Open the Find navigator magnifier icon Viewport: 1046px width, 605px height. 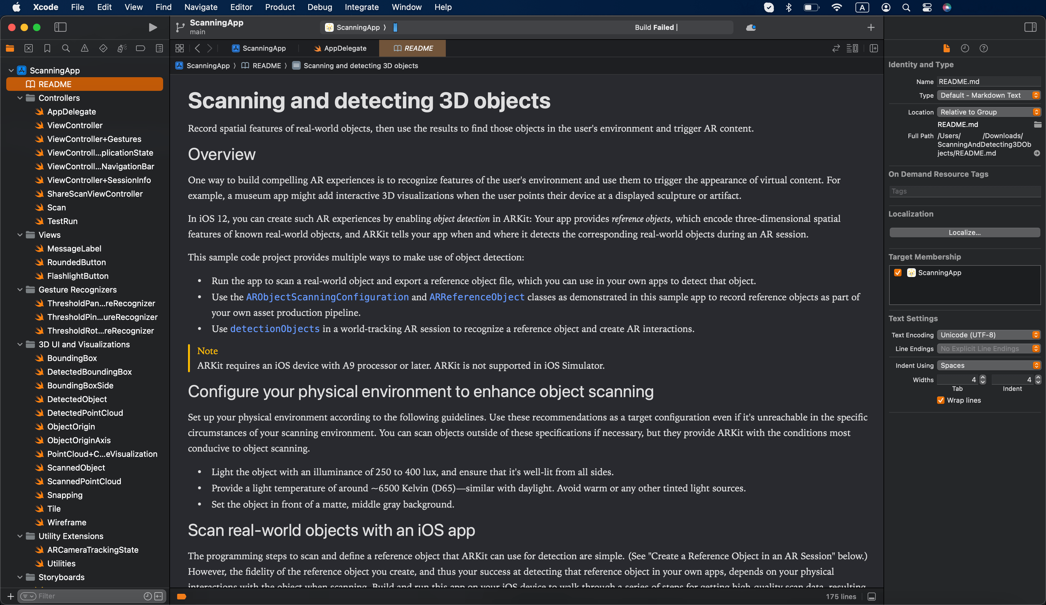coord(66,49)
